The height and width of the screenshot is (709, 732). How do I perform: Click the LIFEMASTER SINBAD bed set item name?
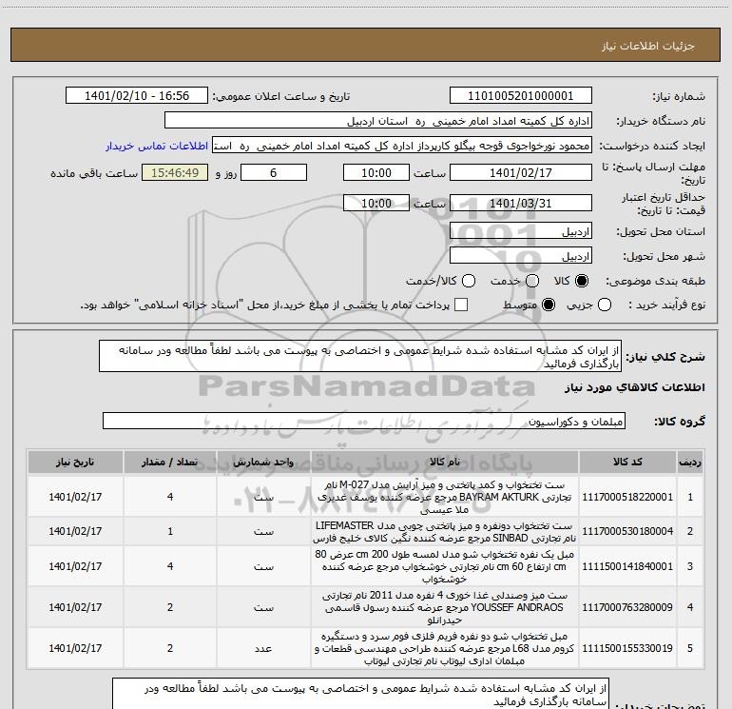point(445,531)
